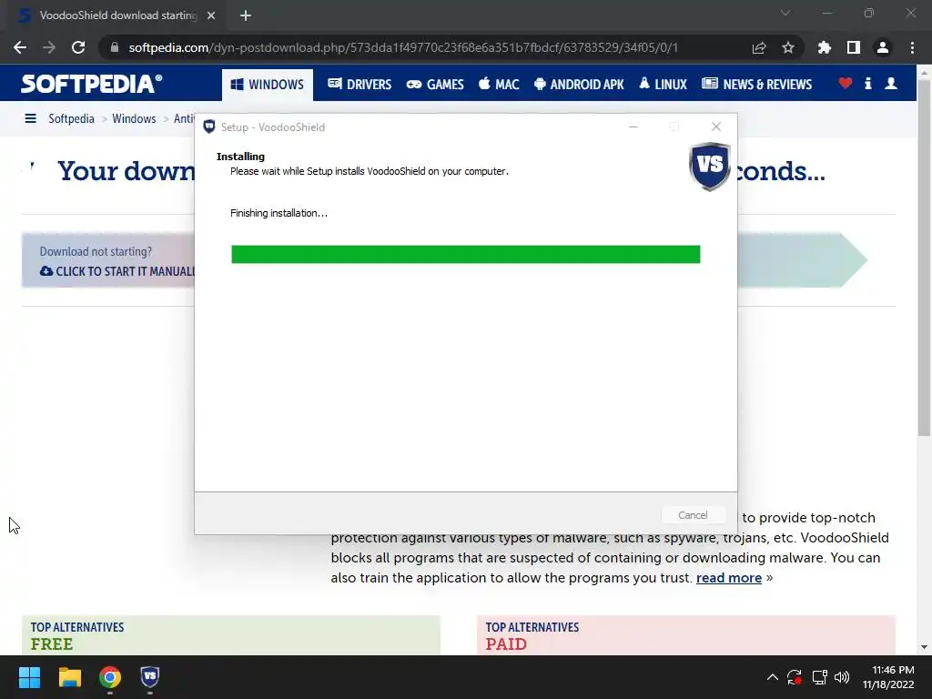Screen dimensions: 932x699
Task: Click the browser forward arrow
Action: click(49, 47)
